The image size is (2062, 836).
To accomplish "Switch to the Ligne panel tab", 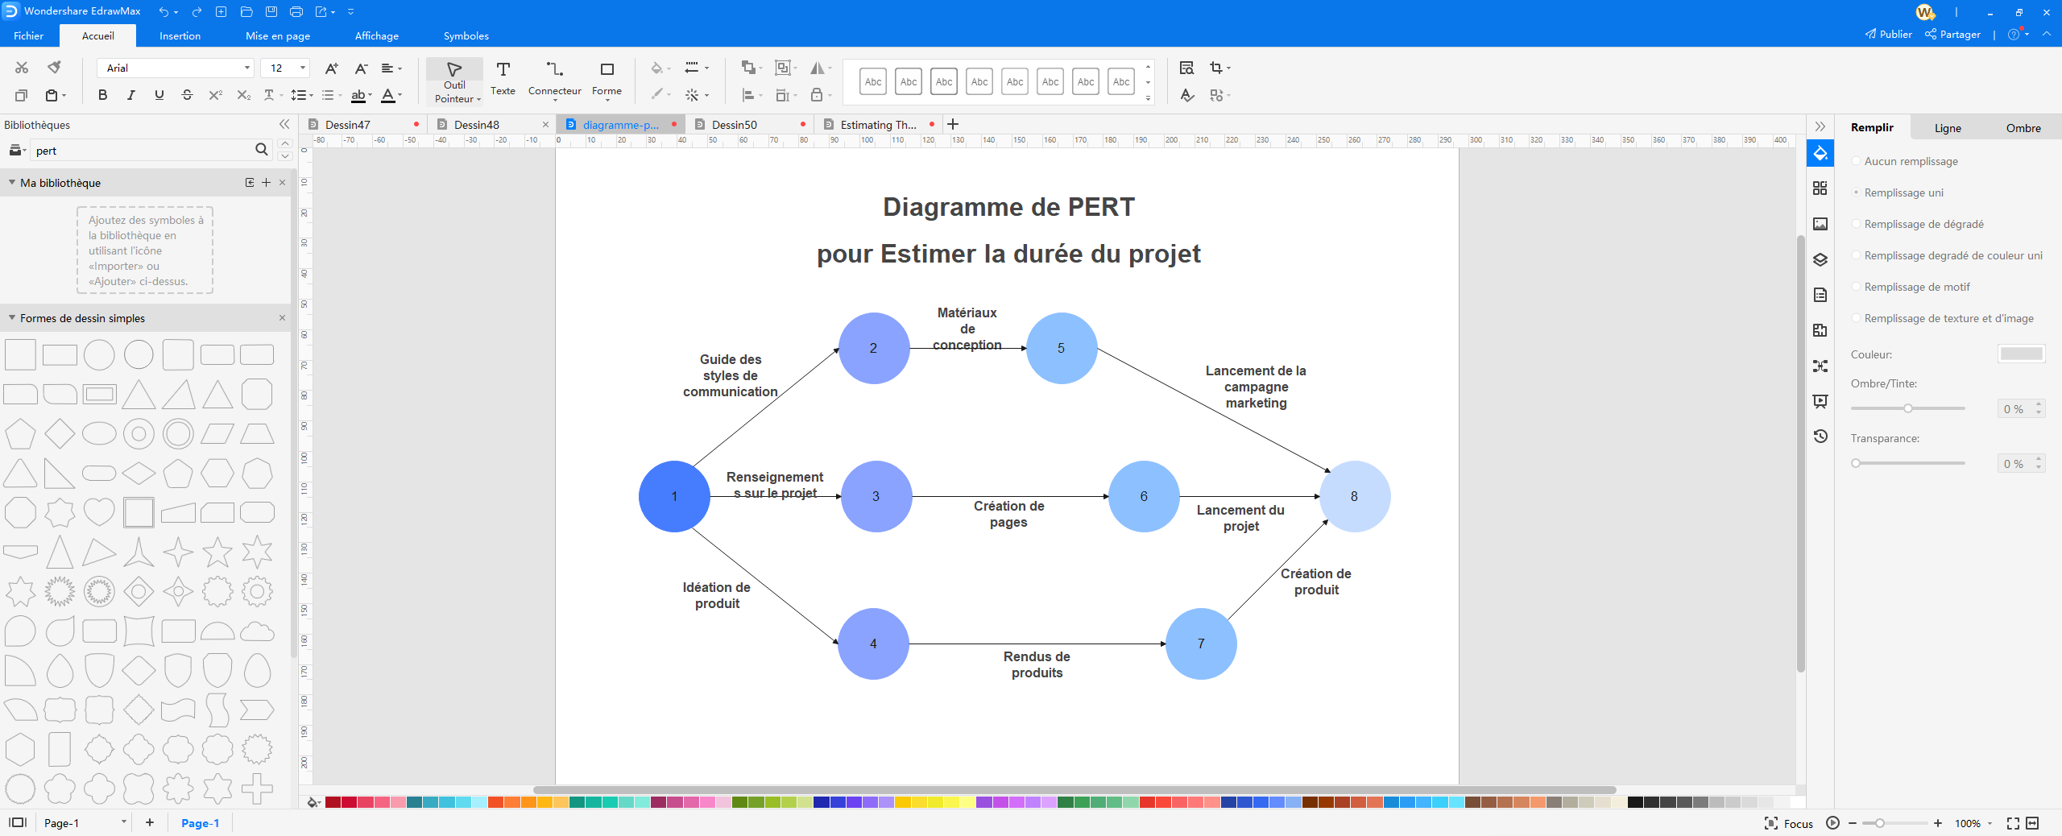I will point(1948,128).
